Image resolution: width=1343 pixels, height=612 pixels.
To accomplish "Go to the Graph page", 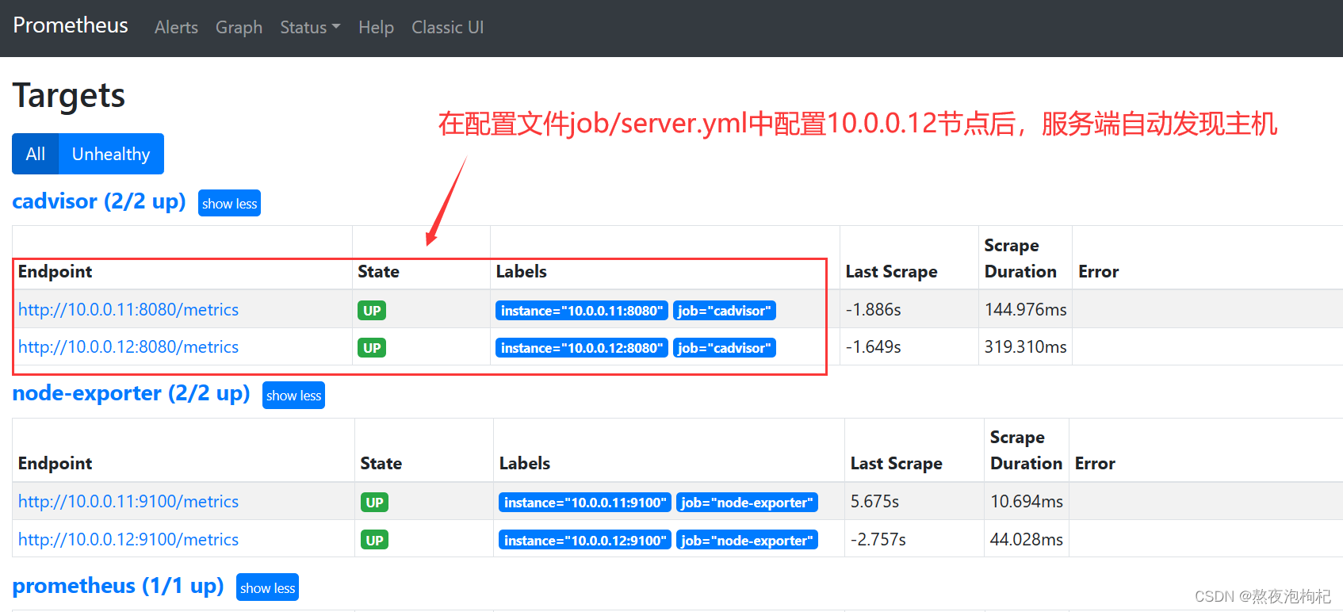I will 239,27.
